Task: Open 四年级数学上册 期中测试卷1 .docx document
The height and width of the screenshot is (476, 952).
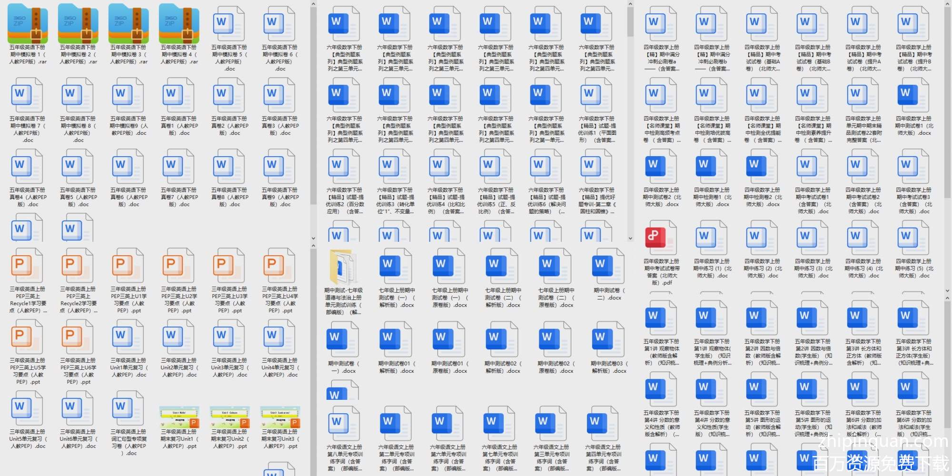Action: pos(913,95)
